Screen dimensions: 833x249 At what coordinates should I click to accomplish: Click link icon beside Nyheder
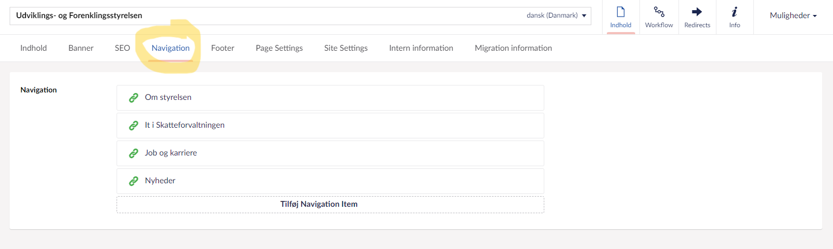pos(134,181)
